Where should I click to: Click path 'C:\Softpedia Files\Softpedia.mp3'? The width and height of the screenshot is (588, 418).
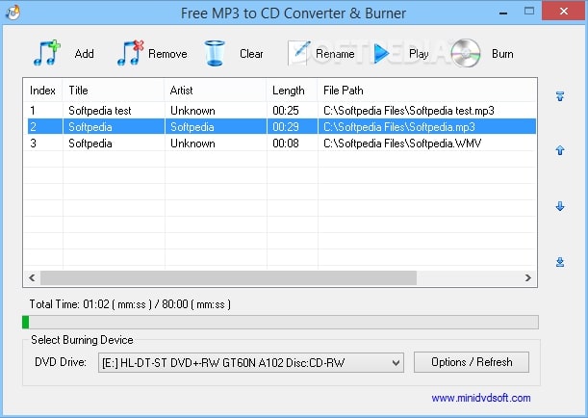point(399,127)
